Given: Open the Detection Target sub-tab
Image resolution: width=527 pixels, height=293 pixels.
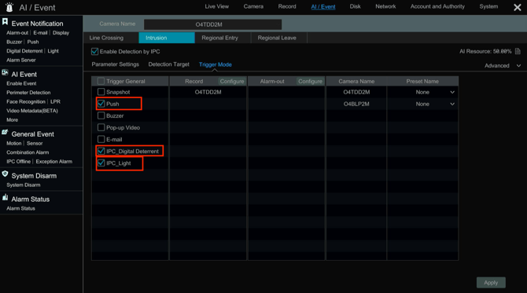Looking at the screenshot, I should [169, 64].
